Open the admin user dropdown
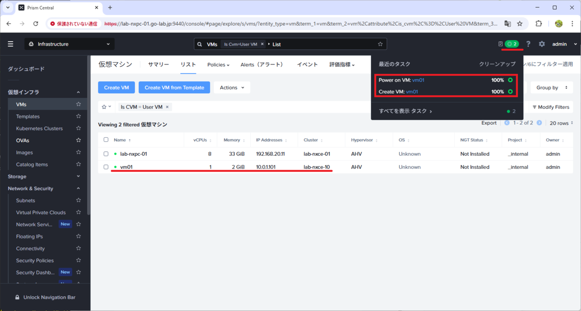Screen dimensions: 581x311 (565, 44)
